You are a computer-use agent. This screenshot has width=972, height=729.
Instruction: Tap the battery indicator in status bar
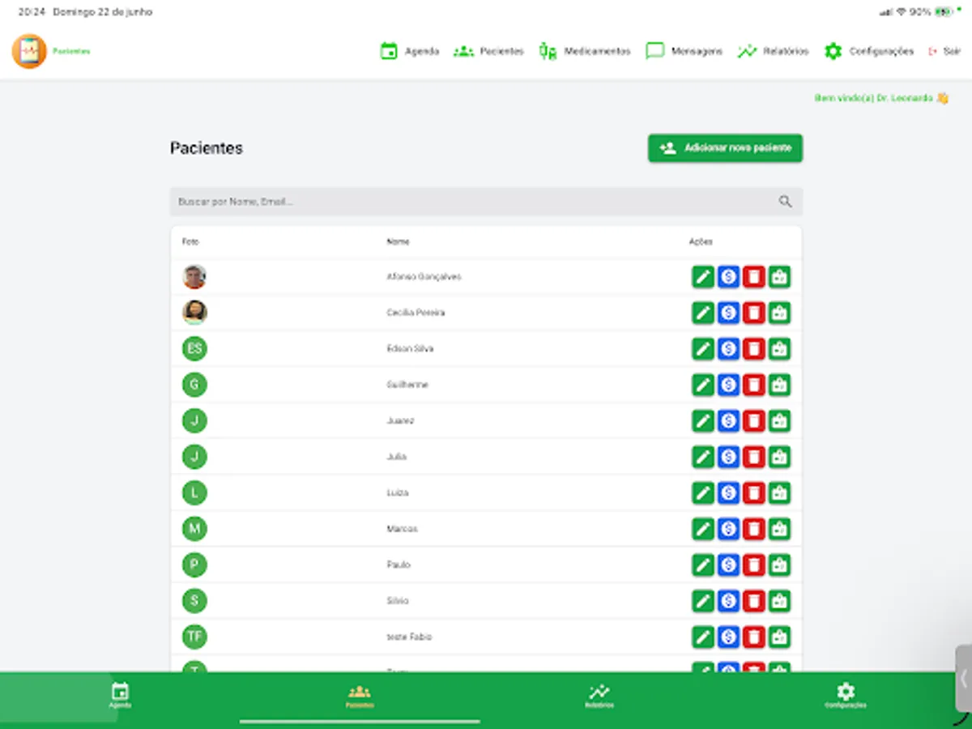pos(944,12)
